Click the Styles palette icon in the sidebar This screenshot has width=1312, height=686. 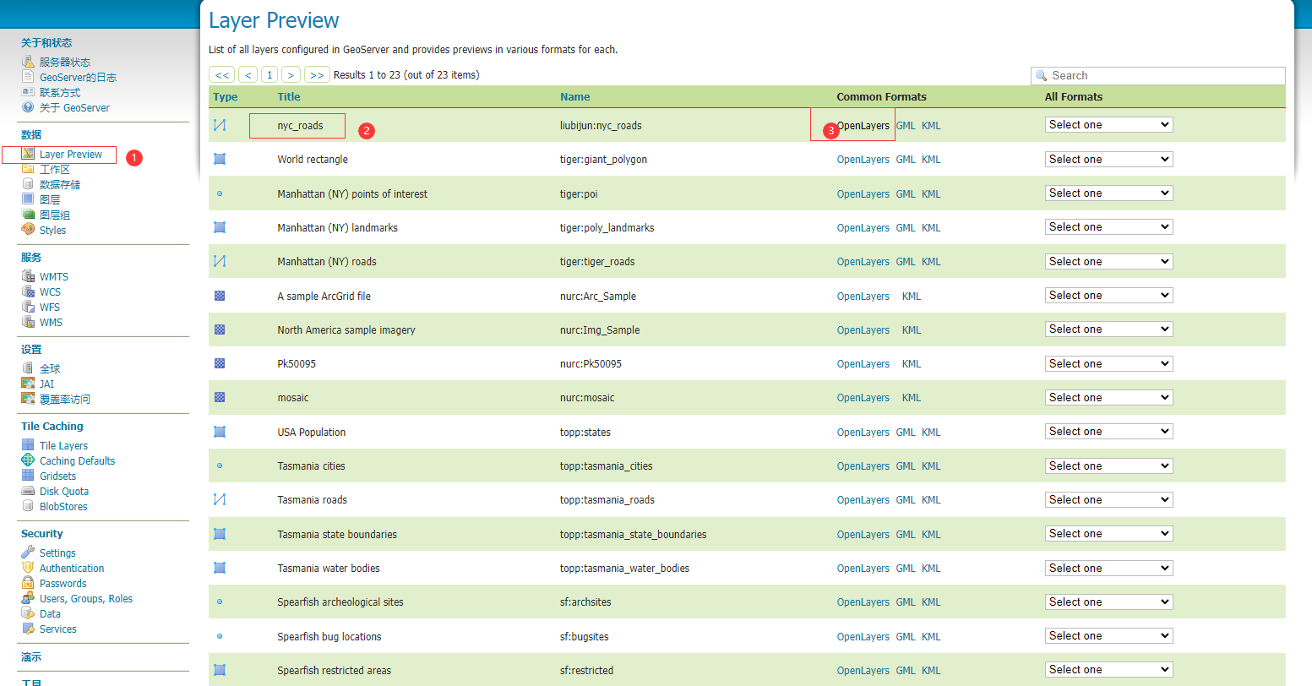point(28,230)
